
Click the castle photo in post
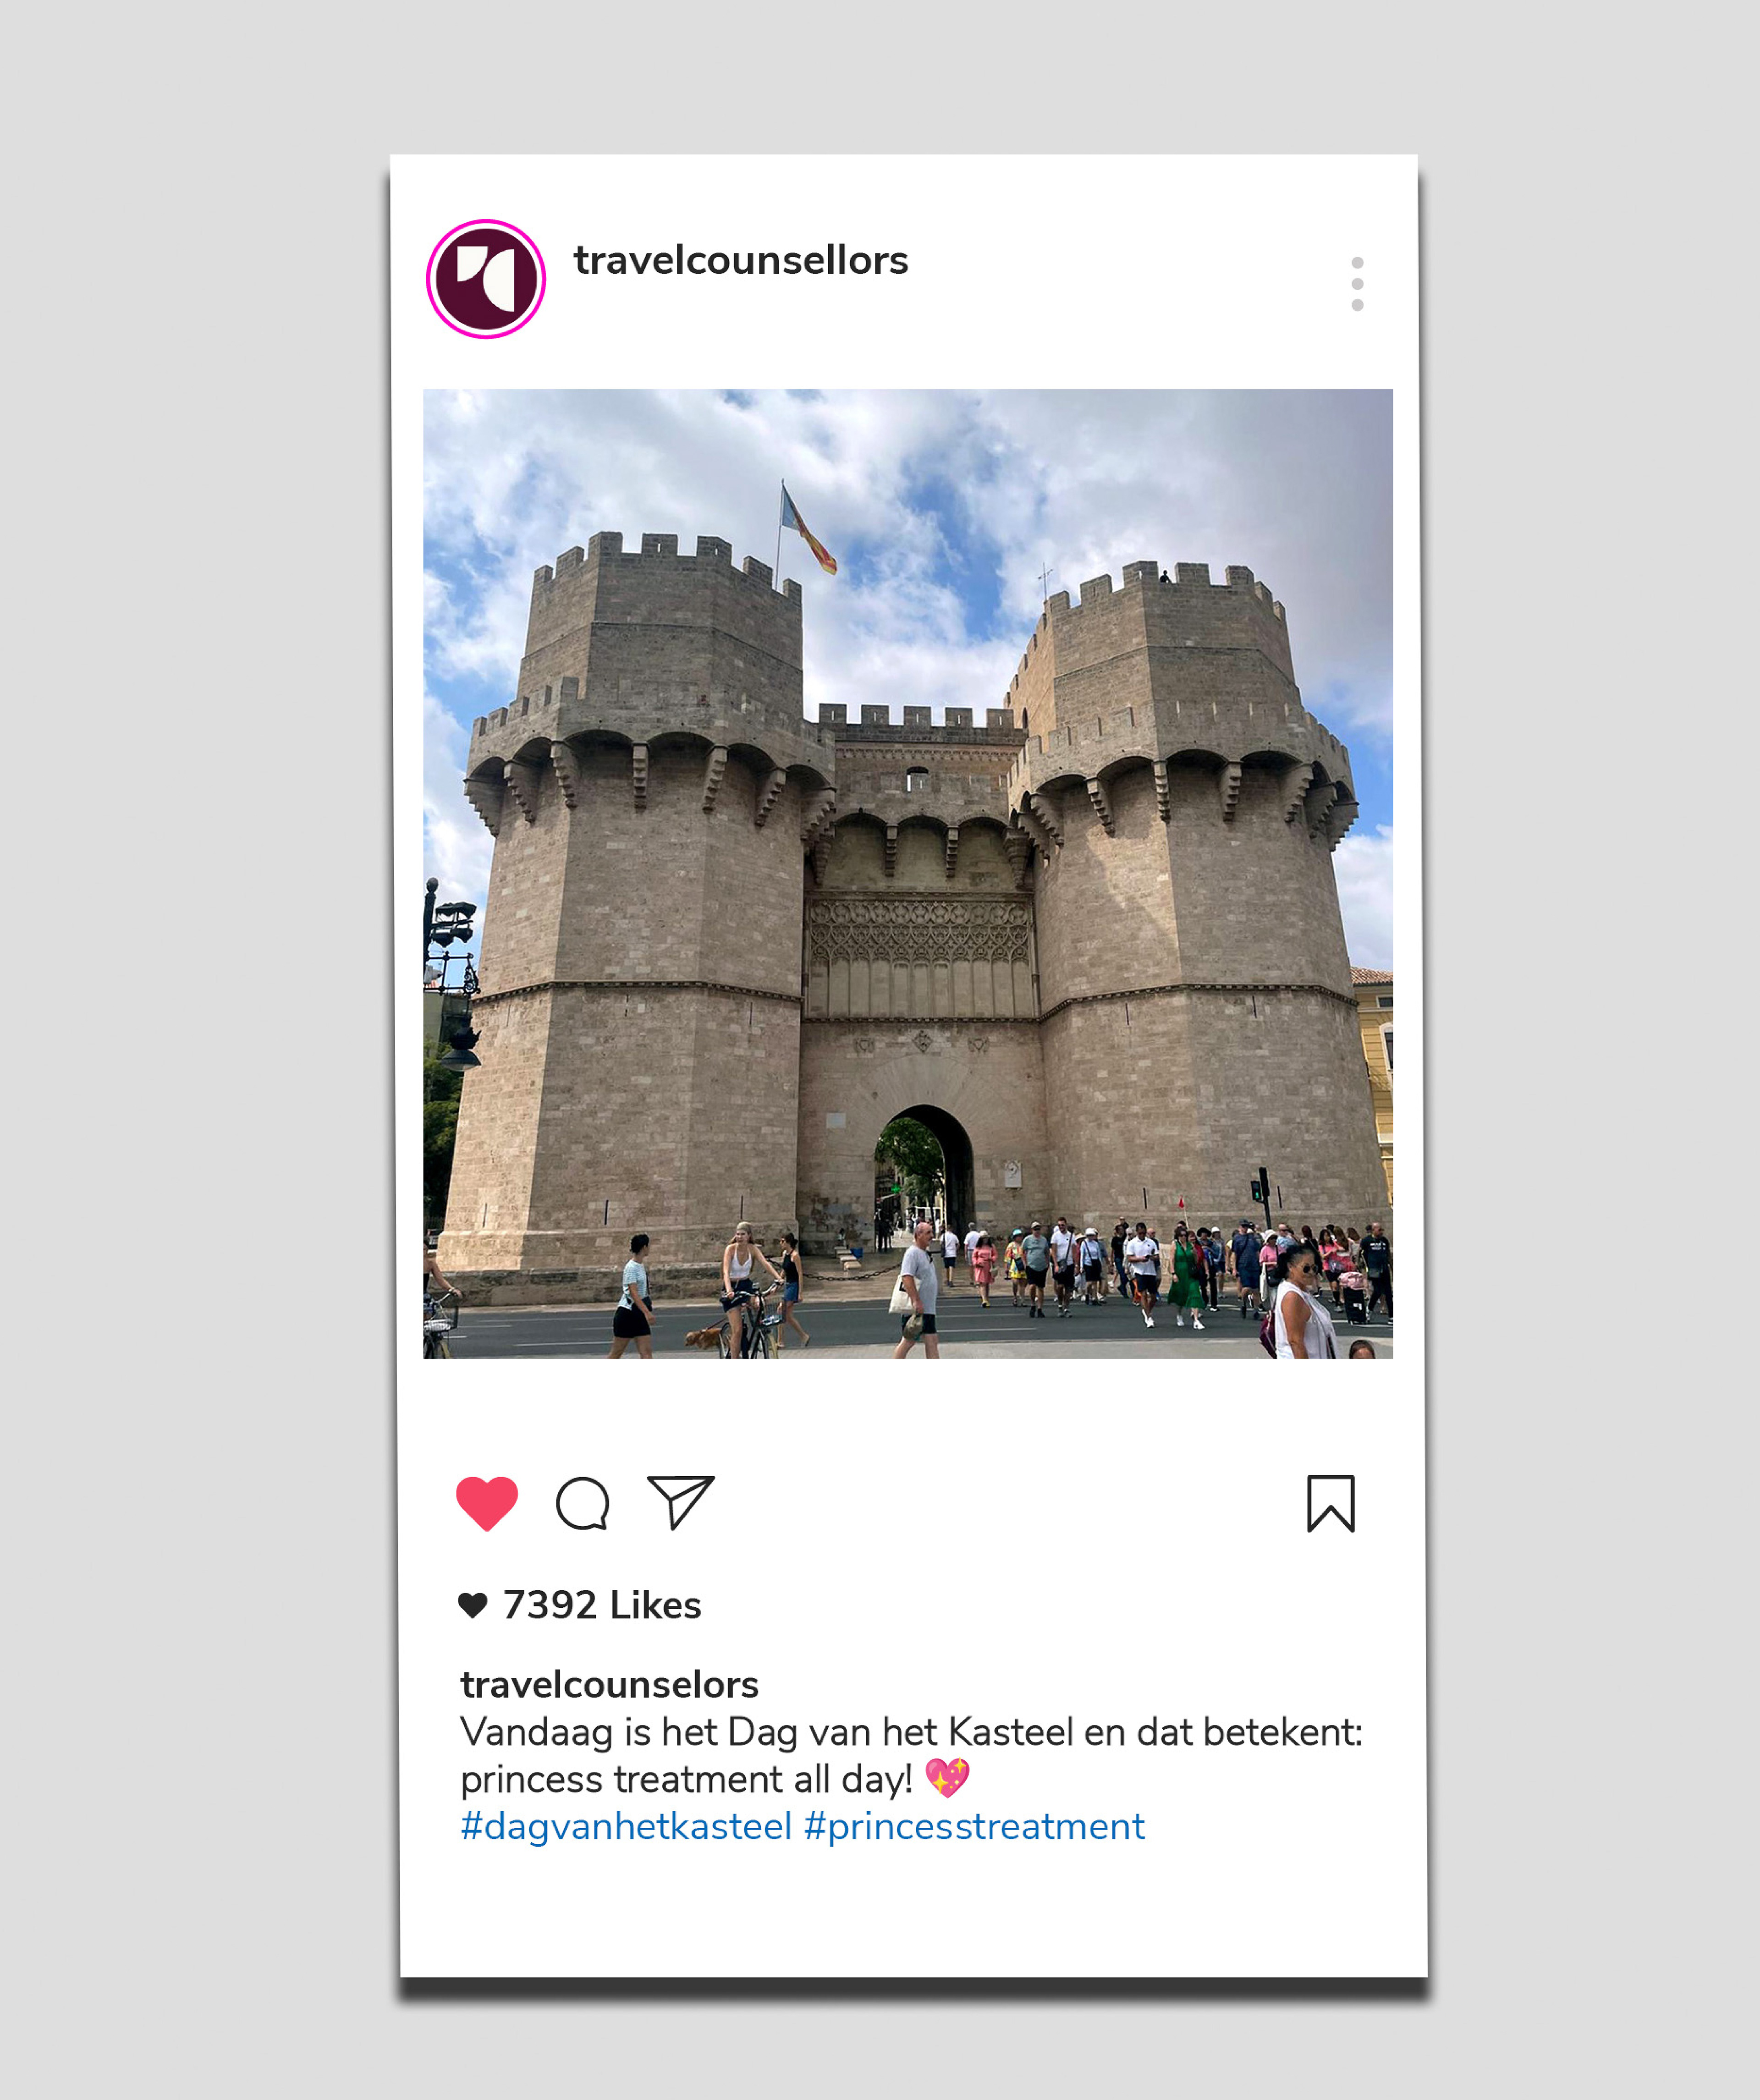(908, 873)
